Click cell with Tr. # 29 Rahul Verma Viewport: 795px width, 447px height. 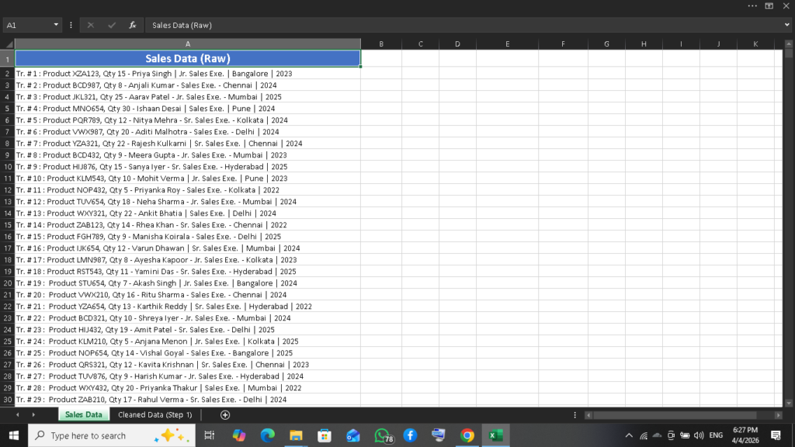(188, 400)
